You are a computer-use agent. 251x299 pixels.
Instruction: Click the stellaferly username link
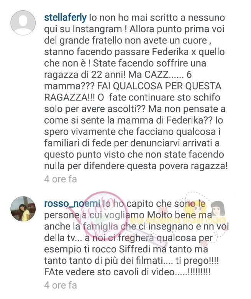[66, 18]
